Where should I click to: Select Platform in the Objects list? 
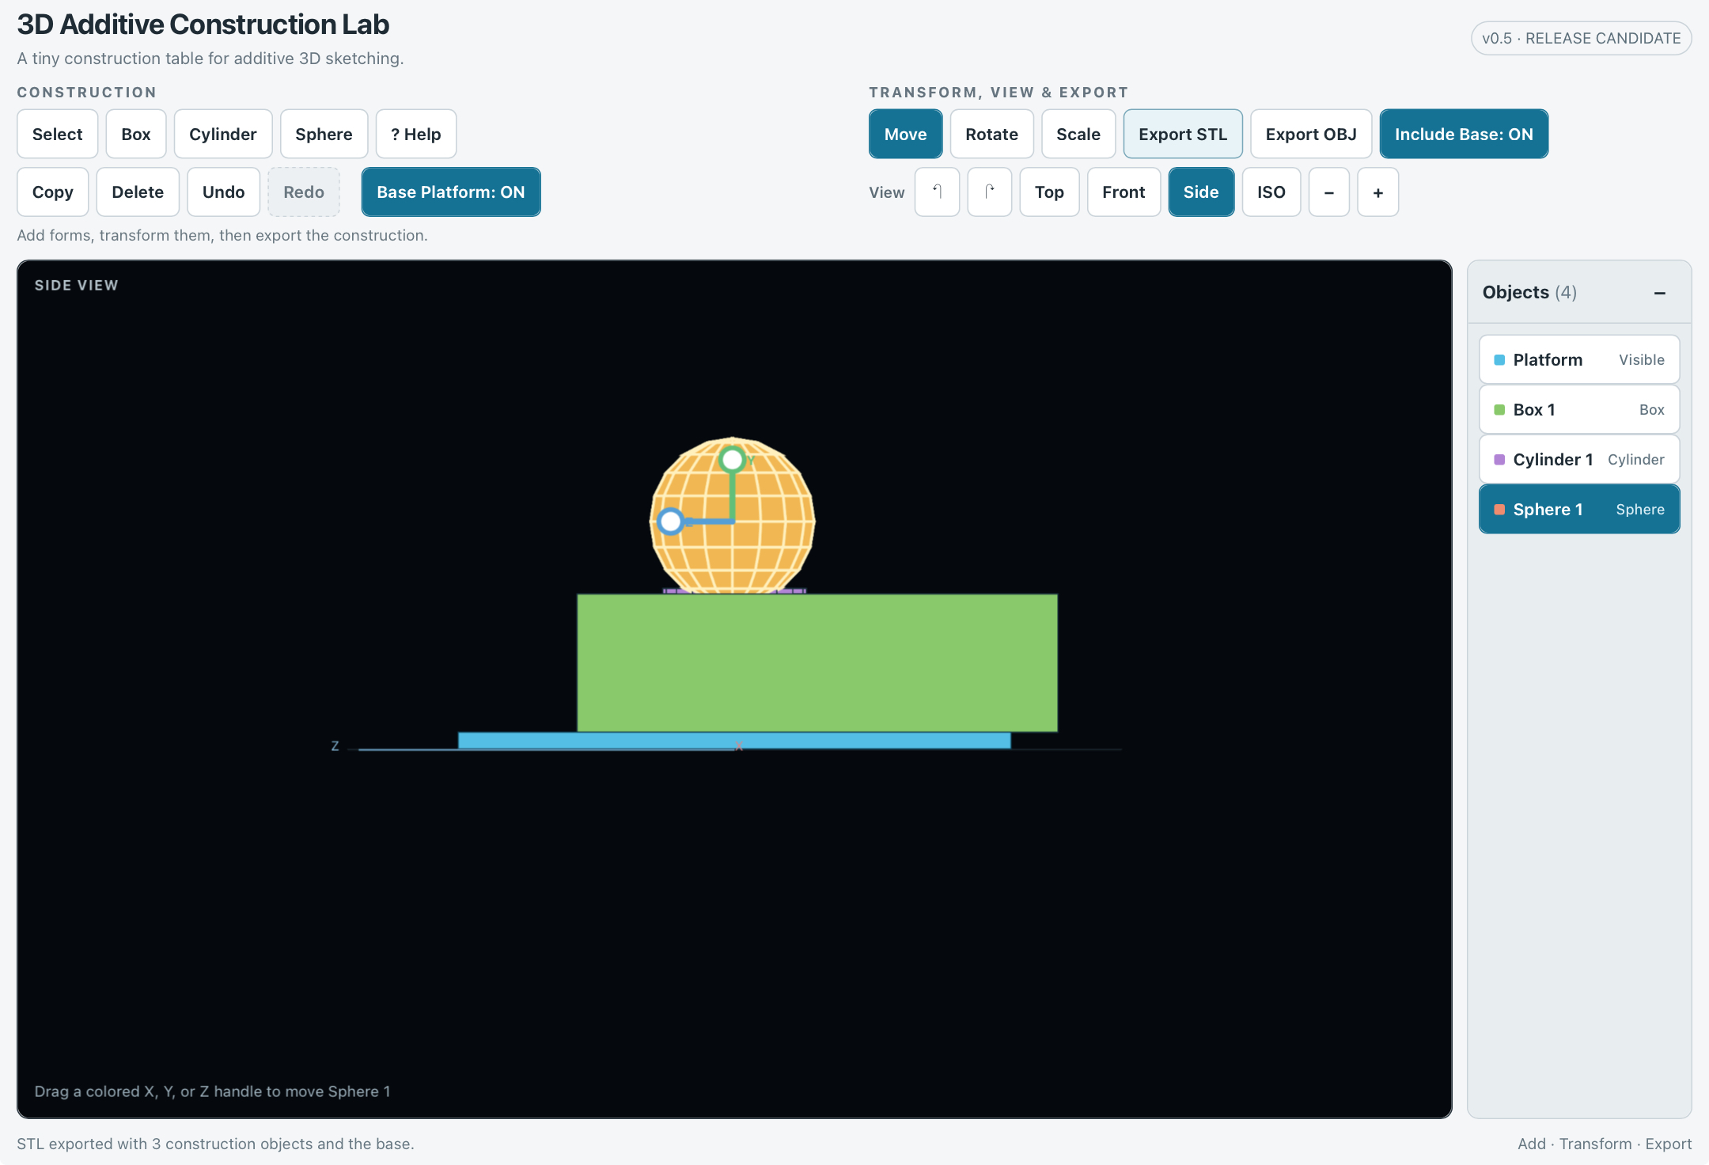pos(1579,359)
